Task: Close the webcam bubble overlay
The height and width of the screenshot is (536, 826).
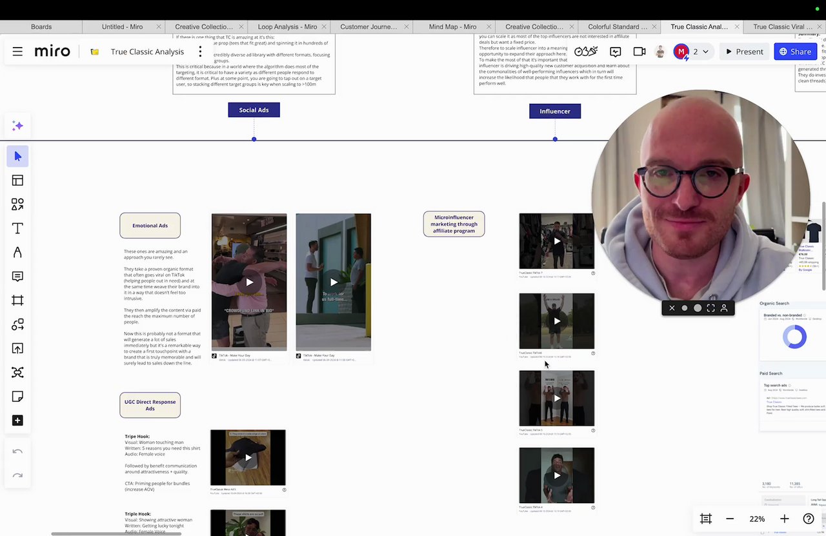Action: [672, 308]
